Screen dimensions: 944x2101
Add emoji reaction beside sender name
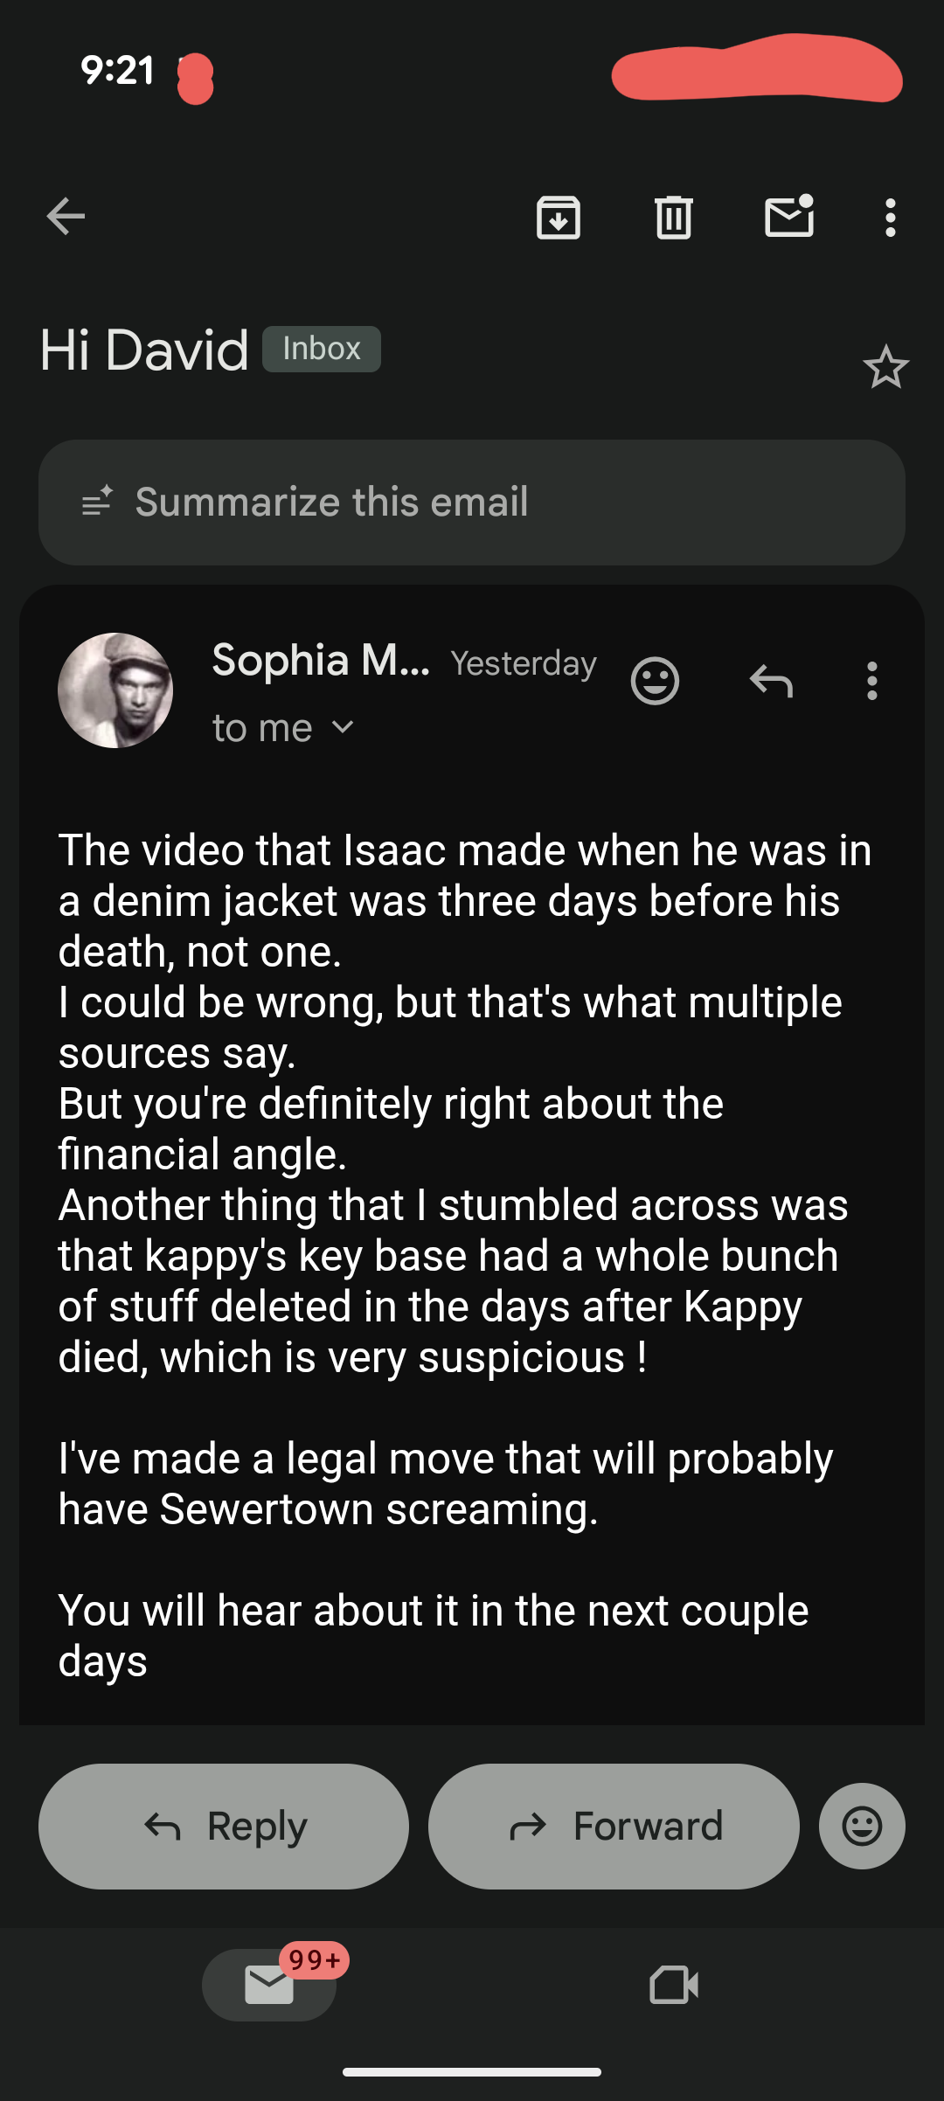tap(655, 681)
